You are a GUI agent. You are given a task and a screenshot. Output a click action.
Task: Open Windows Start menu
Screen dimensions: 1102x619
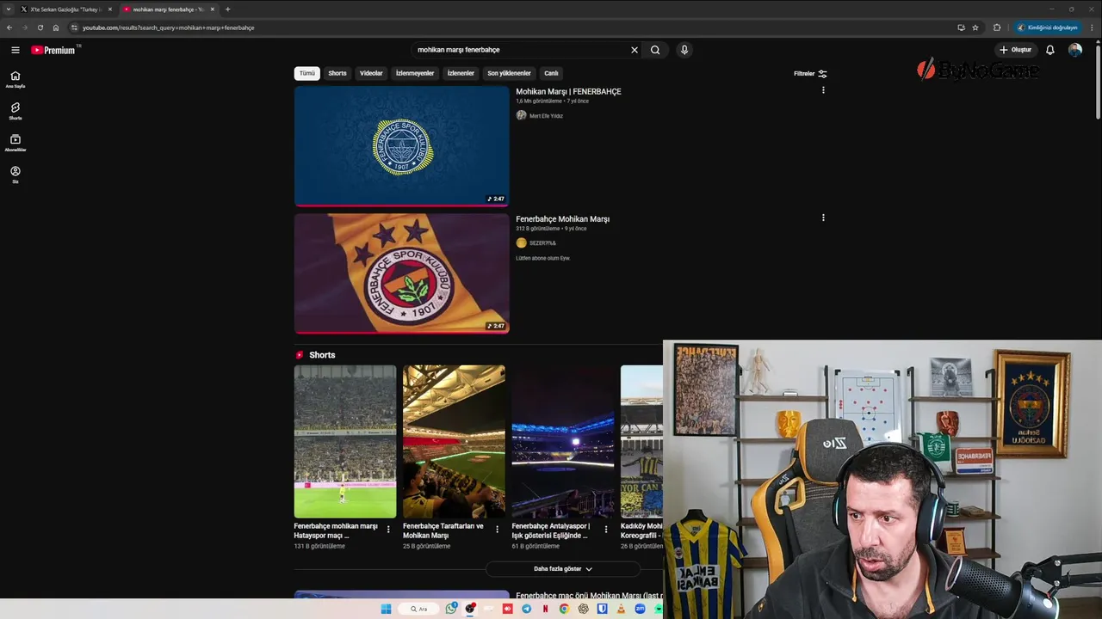(386, 609)
